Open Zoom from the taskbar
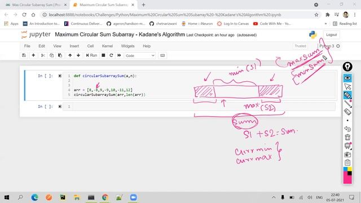361x203 pixels. 133,197
